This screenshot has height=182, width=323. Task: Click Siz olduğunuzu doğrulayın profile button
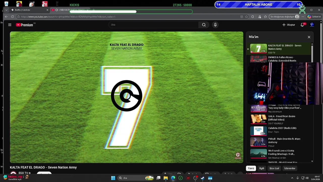tap(285, 17)
